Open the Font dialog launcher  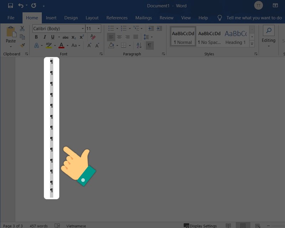click(x=101, y=54)
